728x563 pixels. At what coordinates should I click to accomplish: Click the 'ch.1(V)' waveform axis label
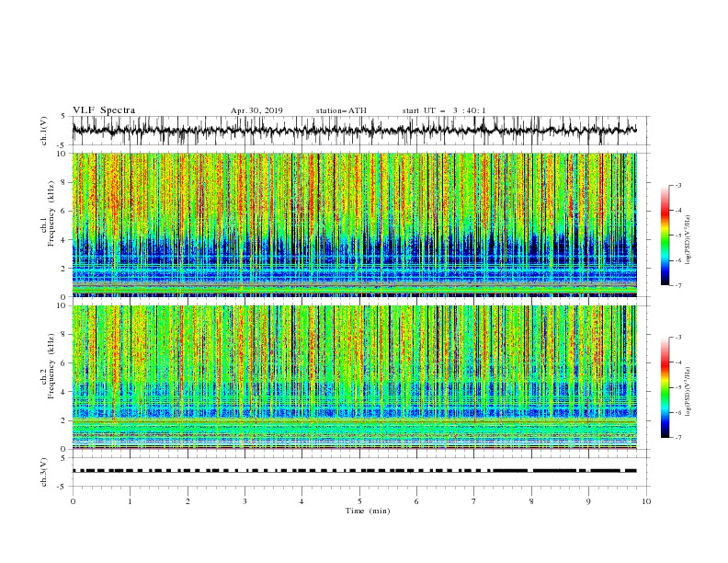(44, 131)
